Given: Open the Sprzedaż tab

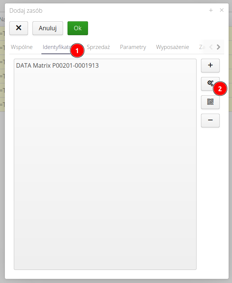Looking at the screenshot, I should pyautogui.click(x=98, y=47).
